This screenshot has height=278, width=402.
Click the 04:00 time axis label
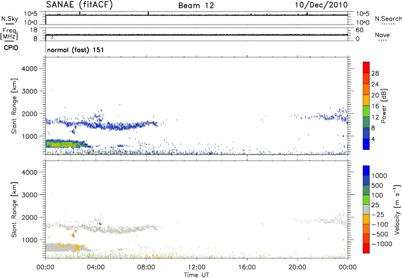96,267
